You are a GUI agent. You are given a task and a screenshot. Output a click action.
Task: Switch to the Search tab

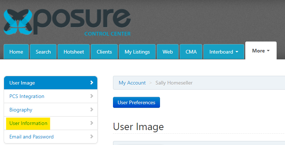click(43, 52)
